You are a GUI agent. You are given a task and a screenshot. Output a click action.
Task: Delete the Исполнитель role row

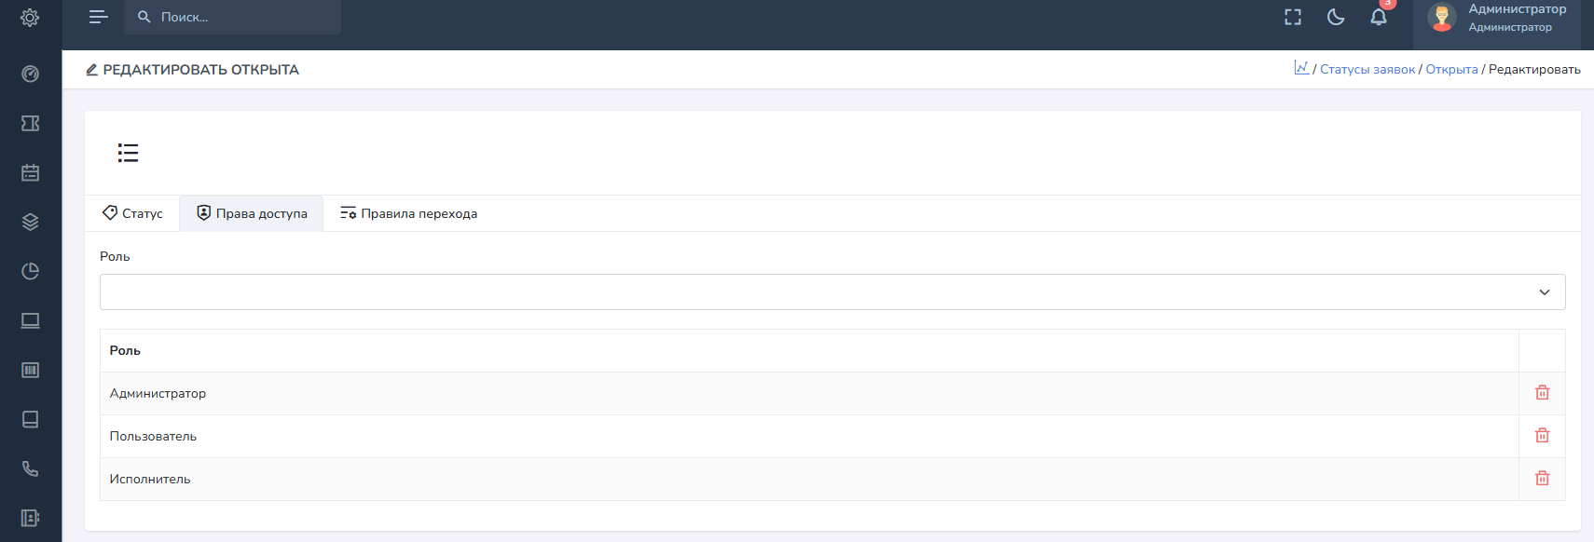[1542, 479]
